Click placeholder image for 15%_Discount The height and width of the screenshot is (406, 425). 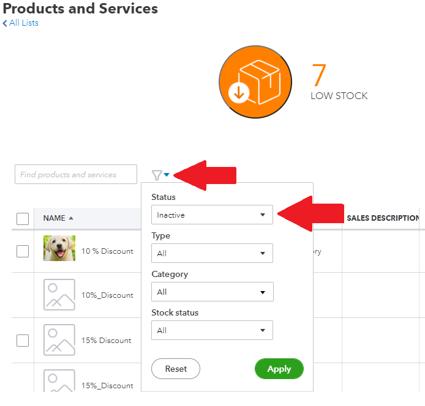click(x=59, y=382)
